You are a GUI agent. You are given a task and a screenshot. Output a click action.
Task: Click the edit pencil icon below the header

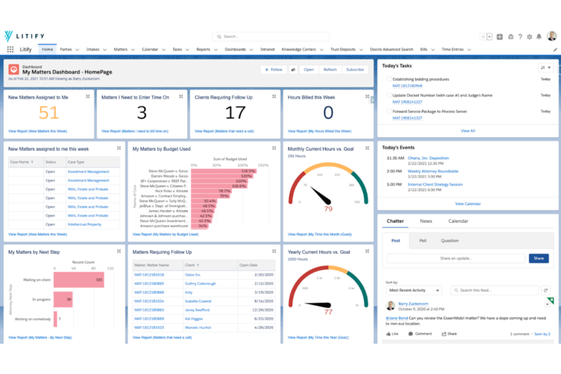point(555,49)
